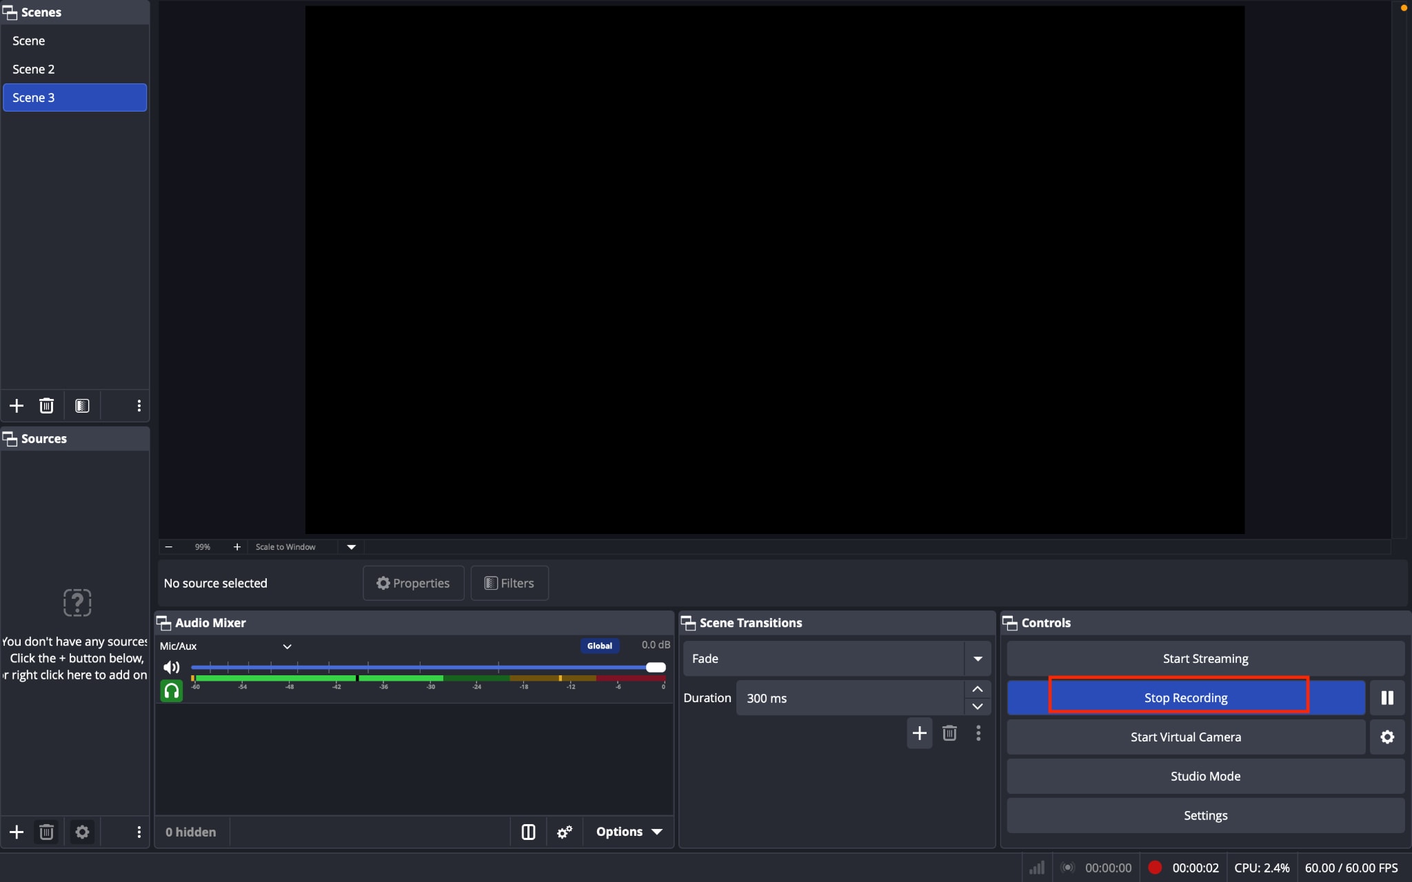
Task: Open advanced audio properties gears icon
Action: tap(565, 832)
